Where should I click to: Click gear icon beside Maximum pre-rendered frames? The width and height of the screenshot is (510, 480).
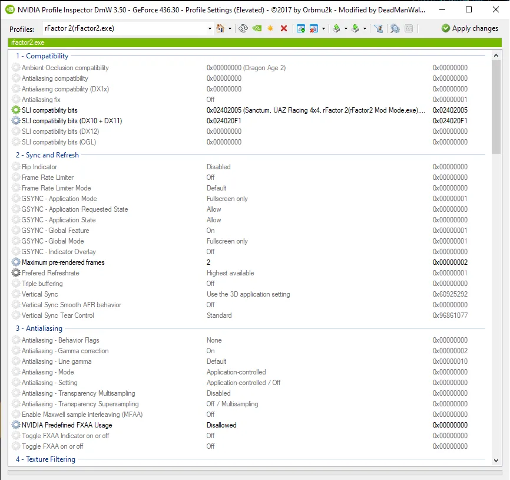[x=16, y=262]
